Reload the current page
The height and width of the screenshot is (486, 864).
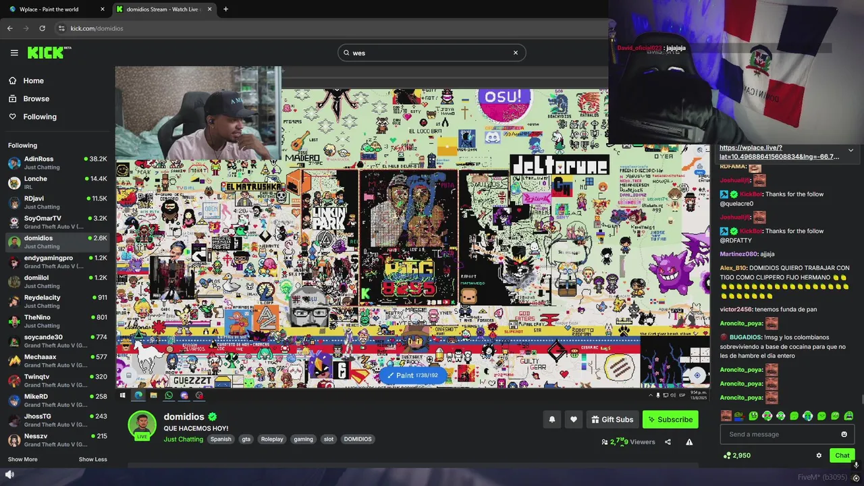click(42, 28)
